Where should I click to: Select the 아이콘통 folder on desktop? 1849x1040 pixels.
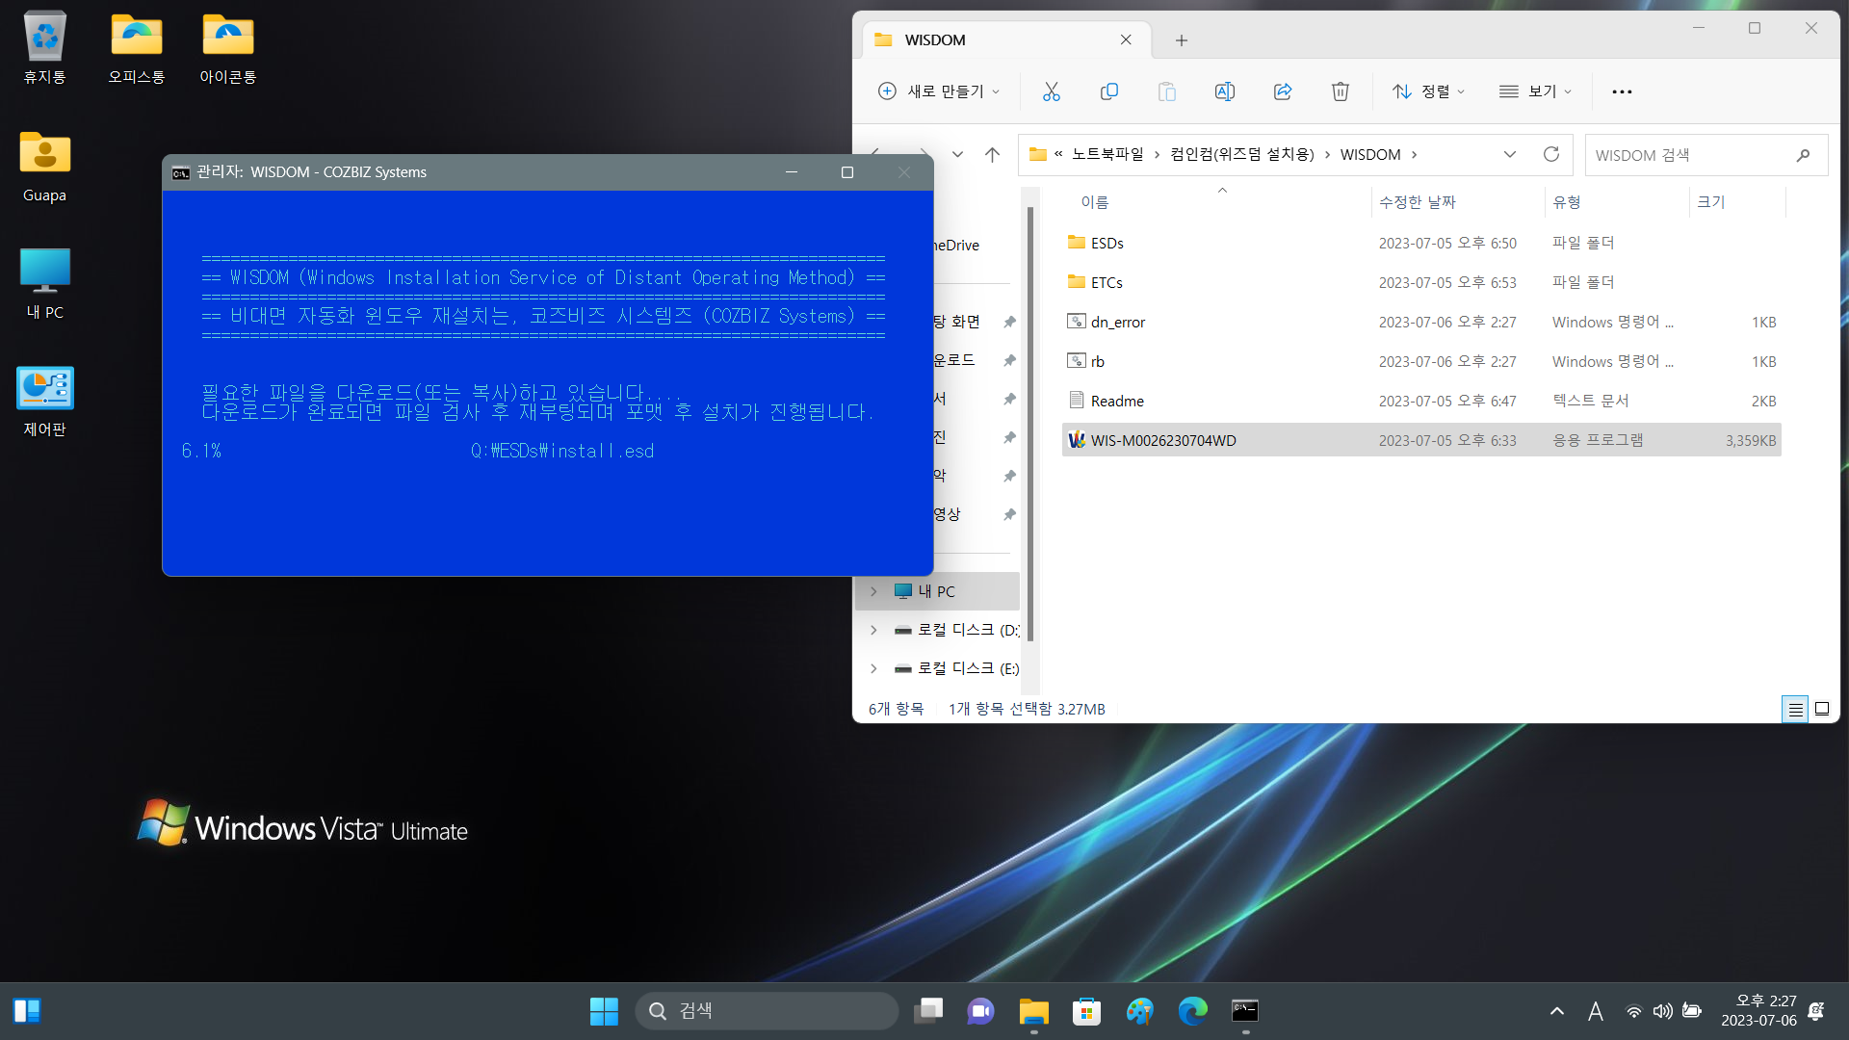pos(228,48)
